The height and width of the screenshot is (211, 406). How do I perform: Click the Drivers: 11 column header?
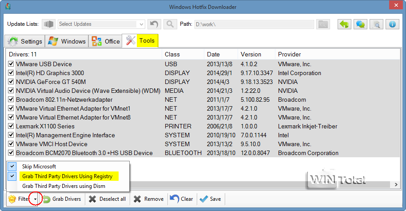[84, 54]
